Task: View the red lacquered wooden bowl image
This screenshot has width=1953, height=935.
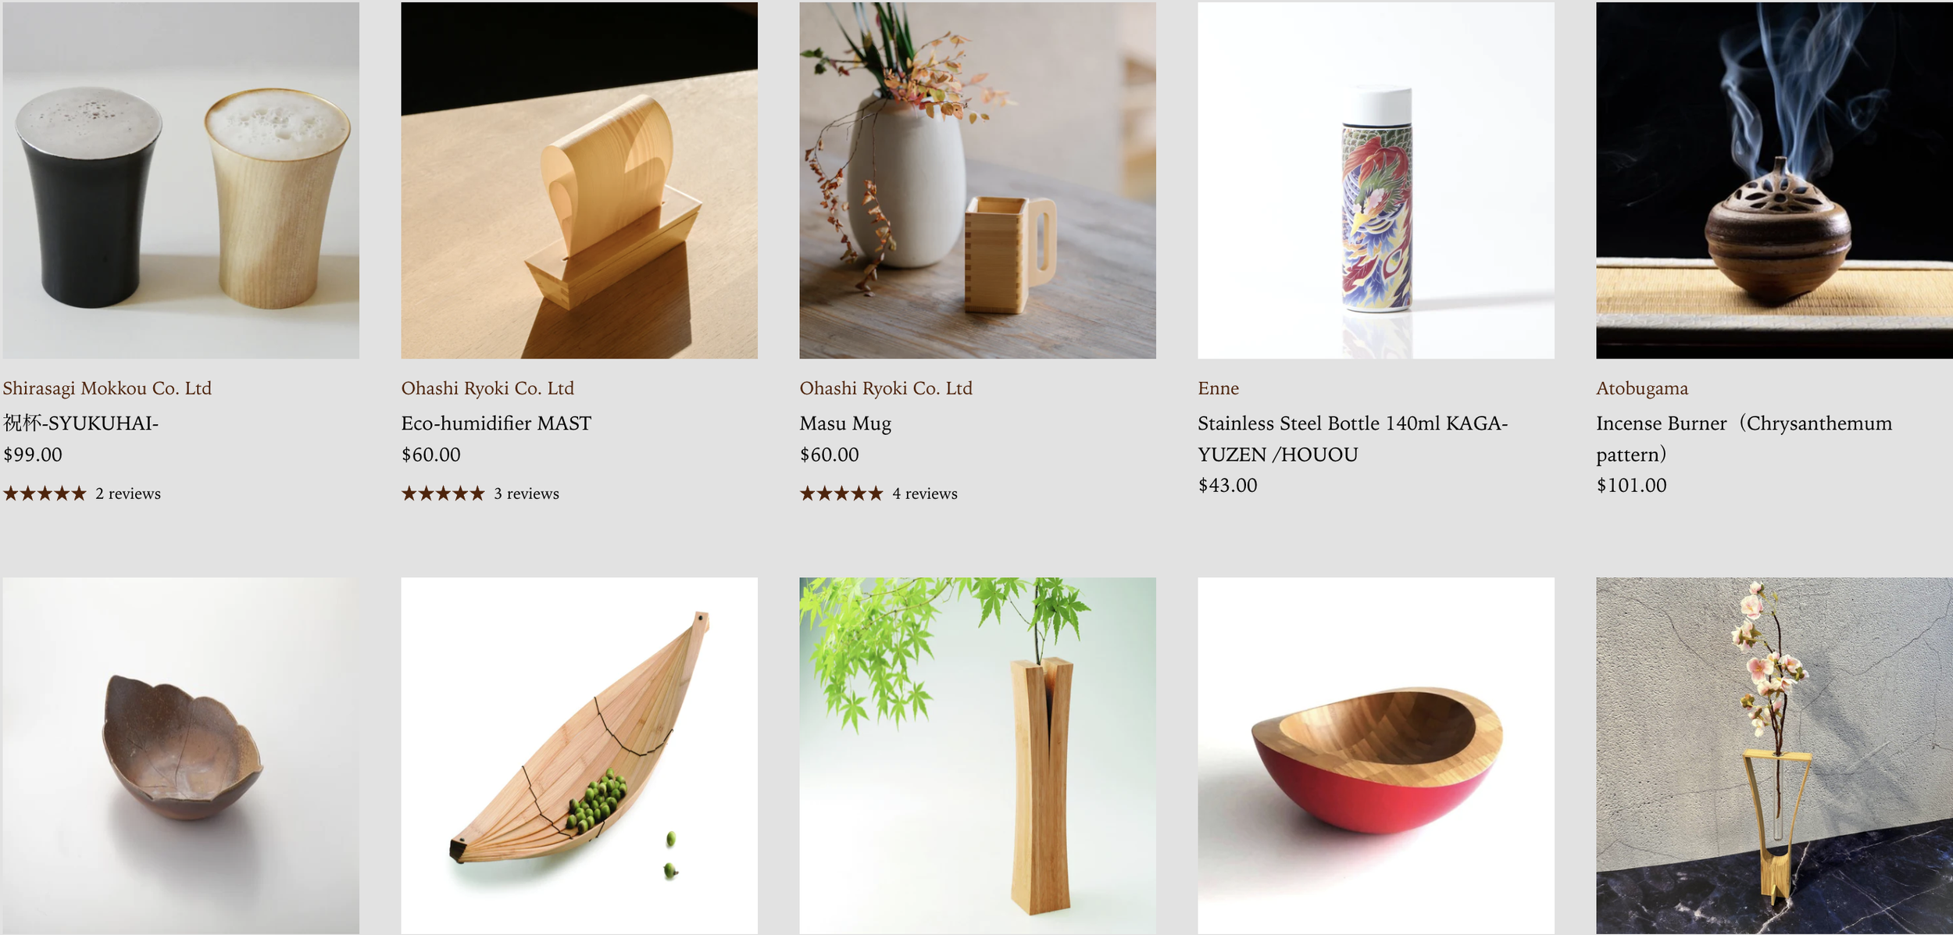Action: tap(1376, 755)
